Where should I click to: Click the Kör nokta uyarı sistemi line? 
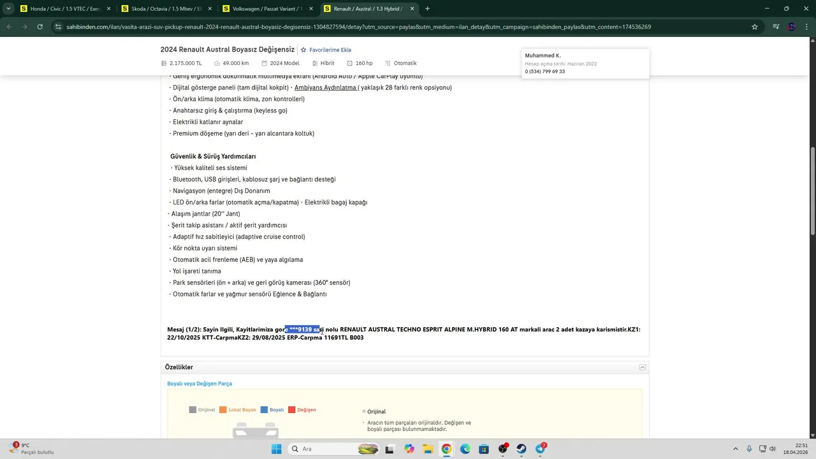(x=203, y=248)
